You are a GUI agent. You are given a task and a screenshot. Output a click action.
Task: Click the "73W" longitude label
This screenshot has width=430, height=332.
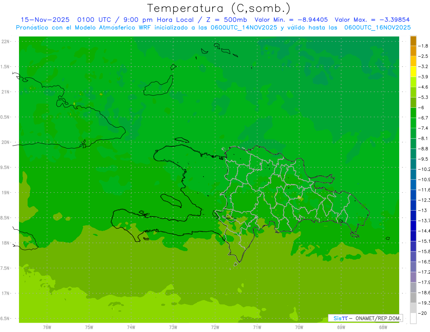173,327
